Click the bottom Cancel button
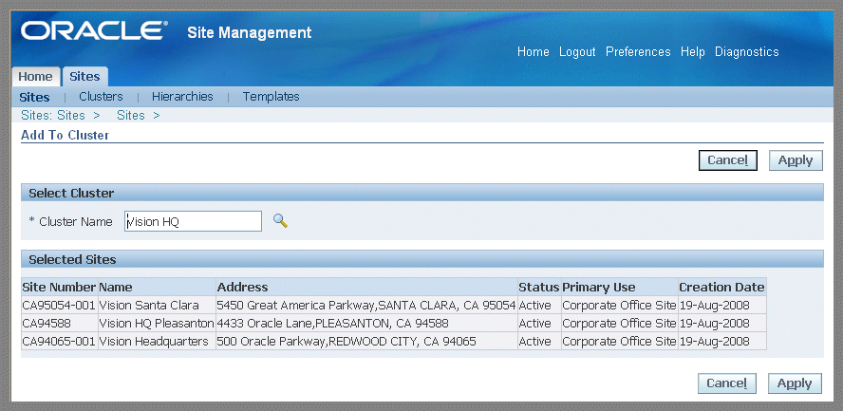Viewport: 843px width, 411px height. tap(727, 383)
